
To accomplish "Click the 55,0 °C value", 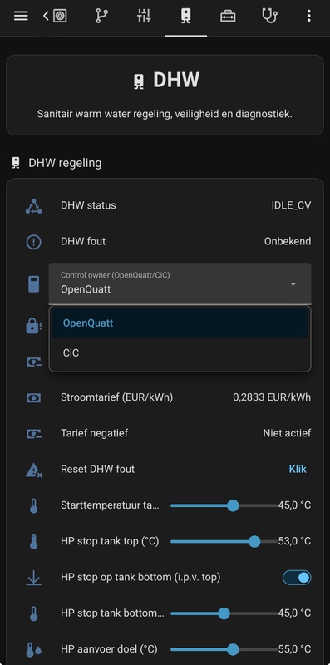I will click(294, 650).
